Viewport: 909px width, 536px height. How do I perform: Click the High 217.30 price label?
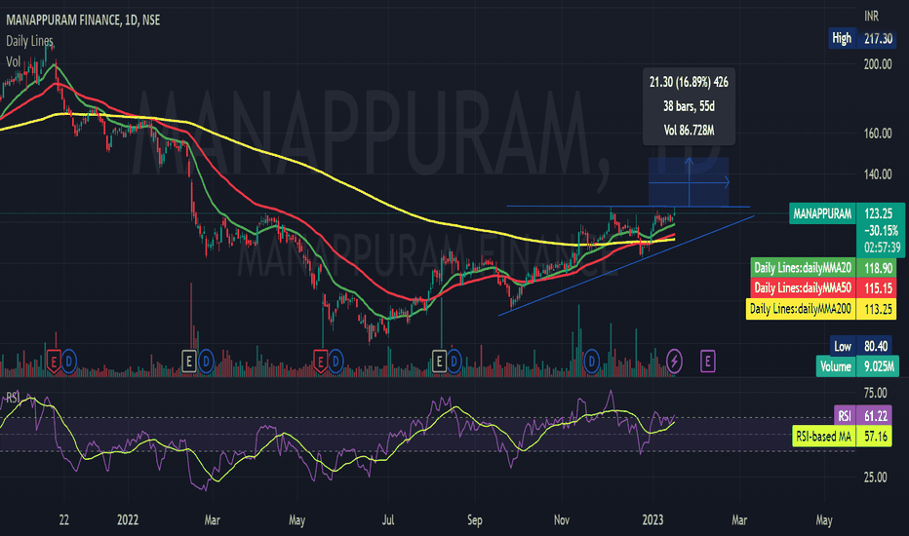(862, 39)
